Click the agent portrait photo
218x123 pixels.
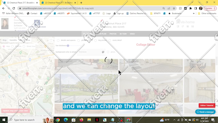[5, 24]
